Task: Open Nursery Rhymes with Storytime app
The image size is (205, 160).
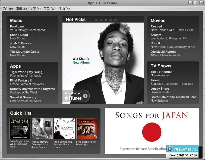Action: [x=32, y=90]
